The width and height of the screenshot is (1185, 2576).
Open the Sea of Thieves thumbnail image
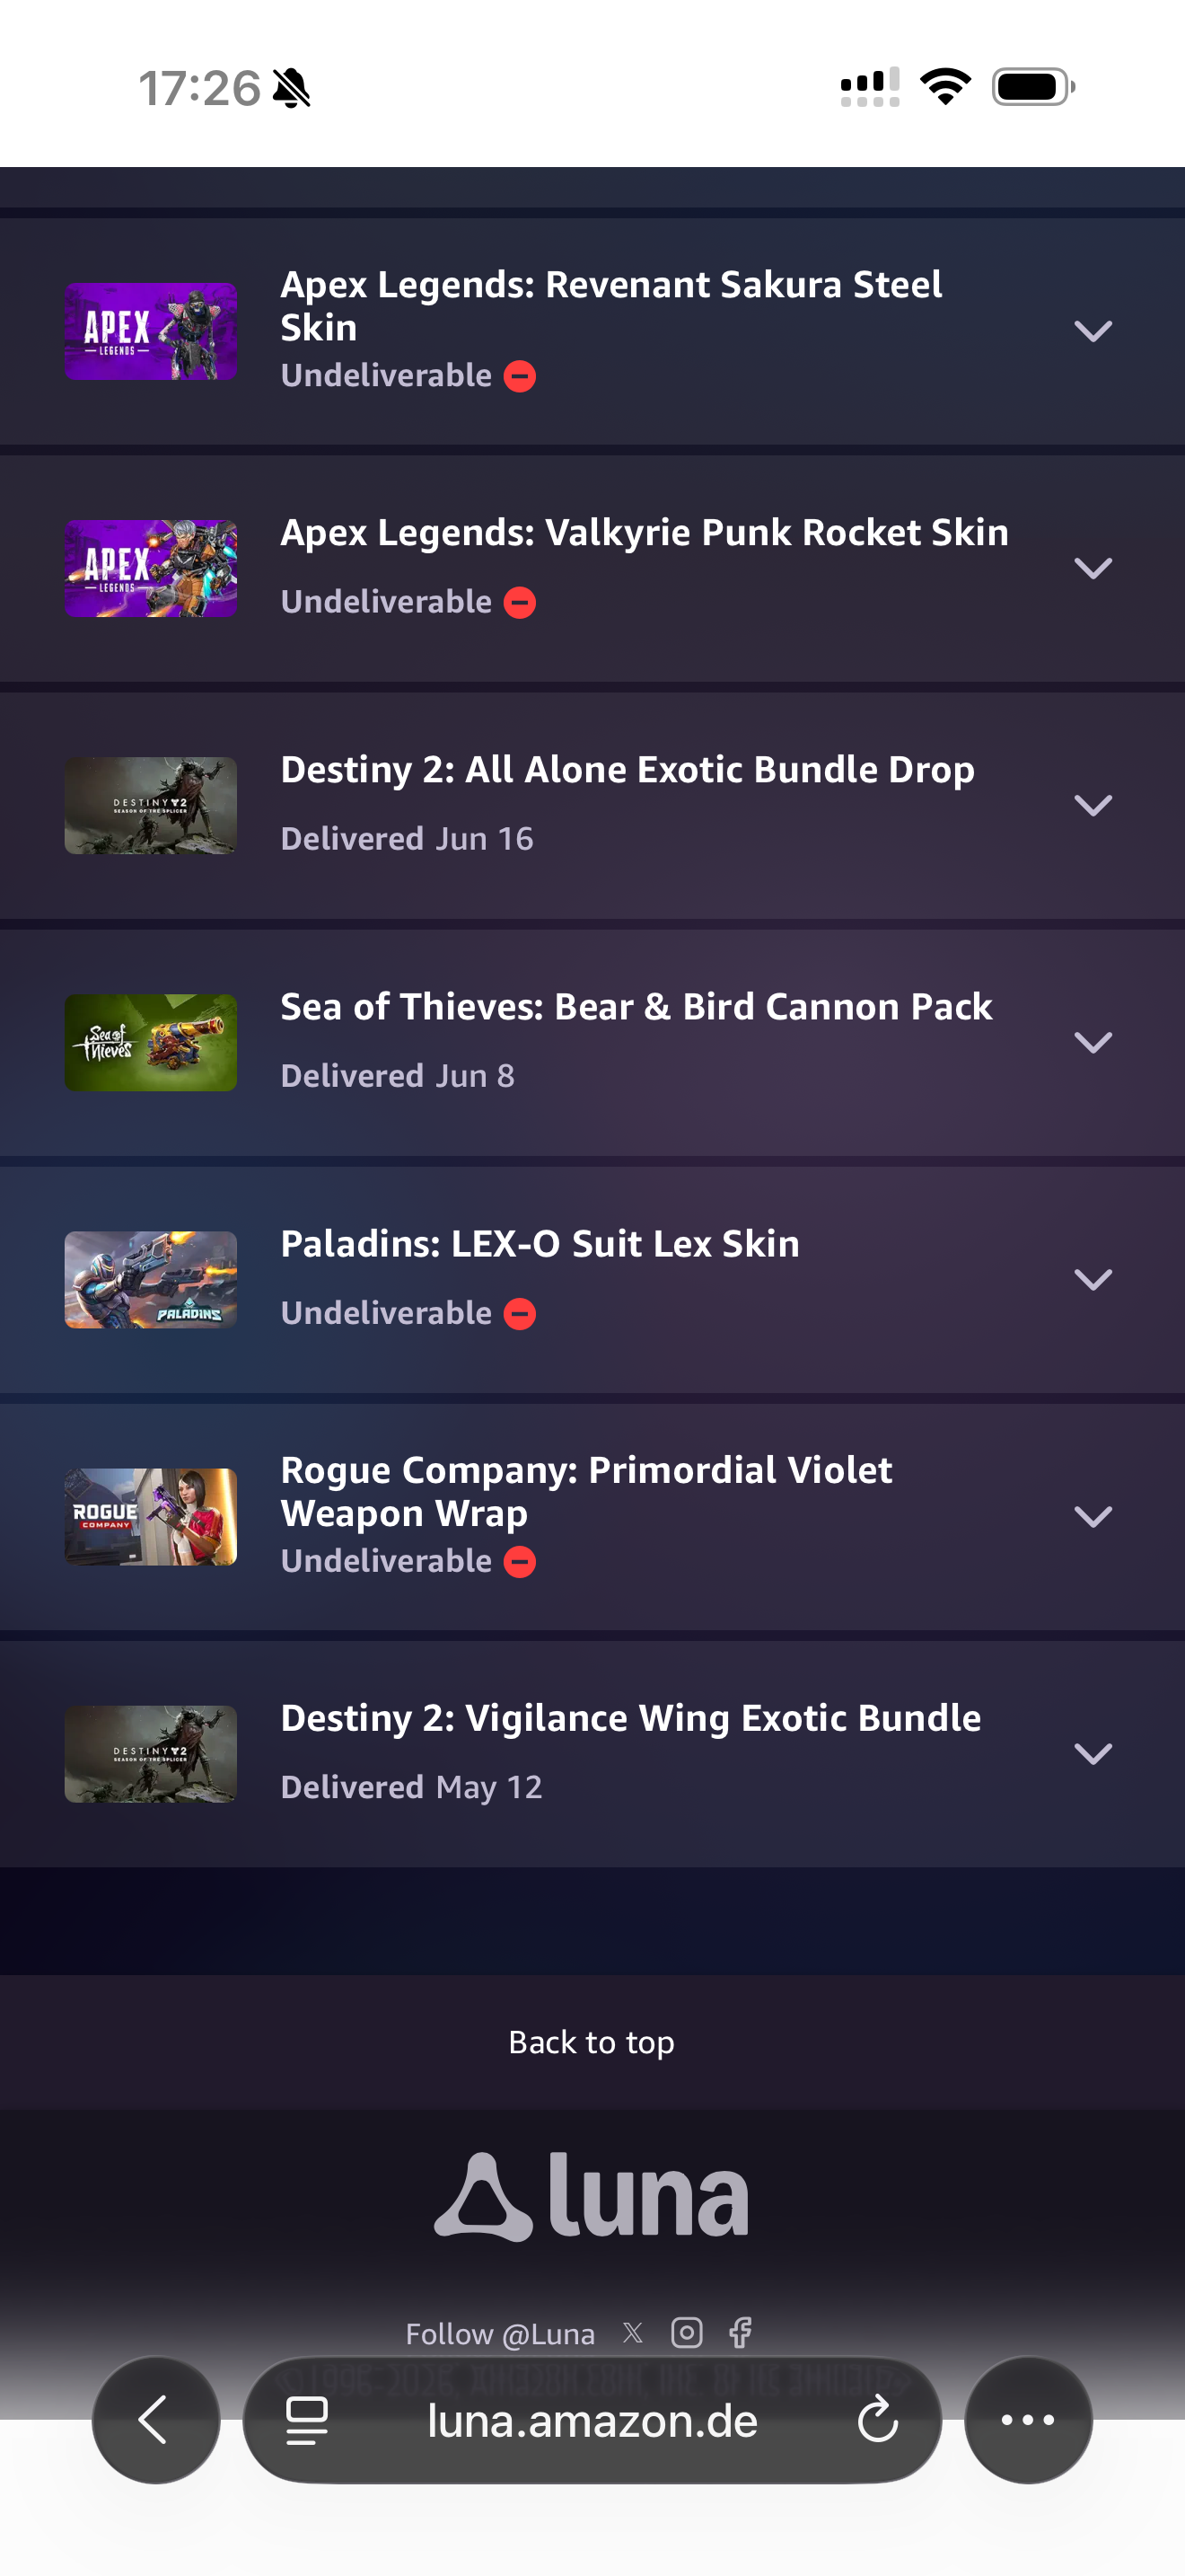[151, 1042]
